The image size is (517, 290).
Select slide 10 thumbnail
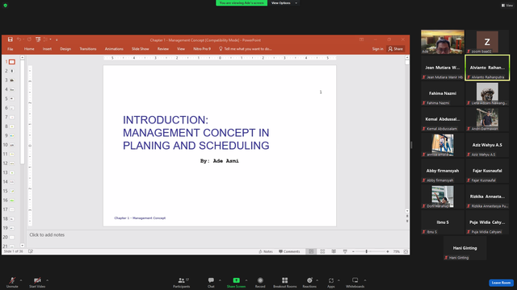(x=12, y=145)
